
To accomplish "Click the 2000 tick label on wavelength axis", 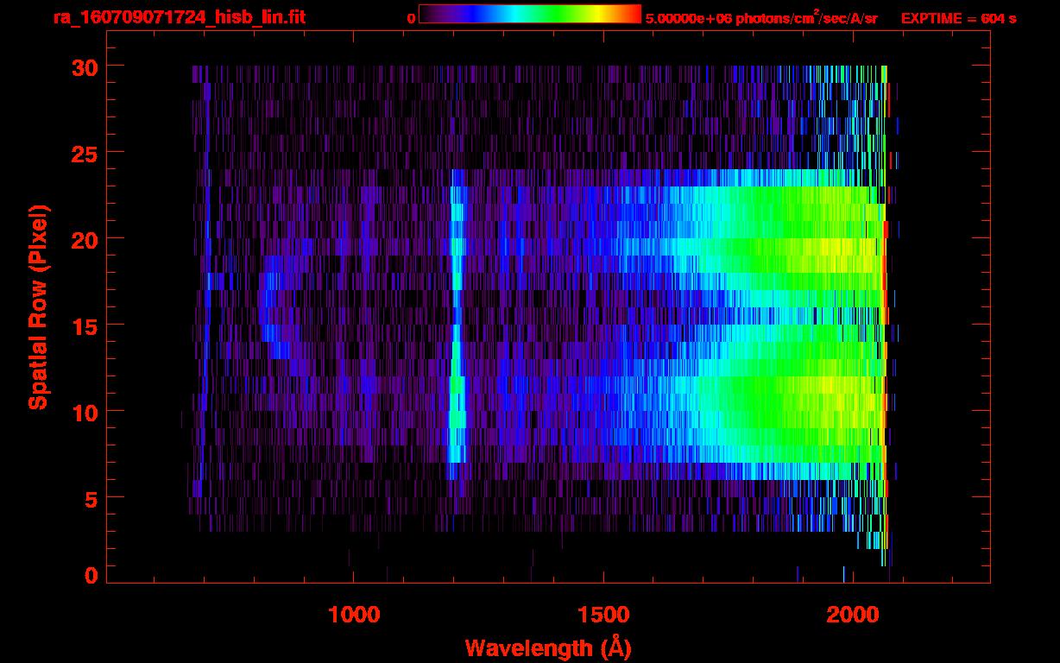I will (853, 615).
